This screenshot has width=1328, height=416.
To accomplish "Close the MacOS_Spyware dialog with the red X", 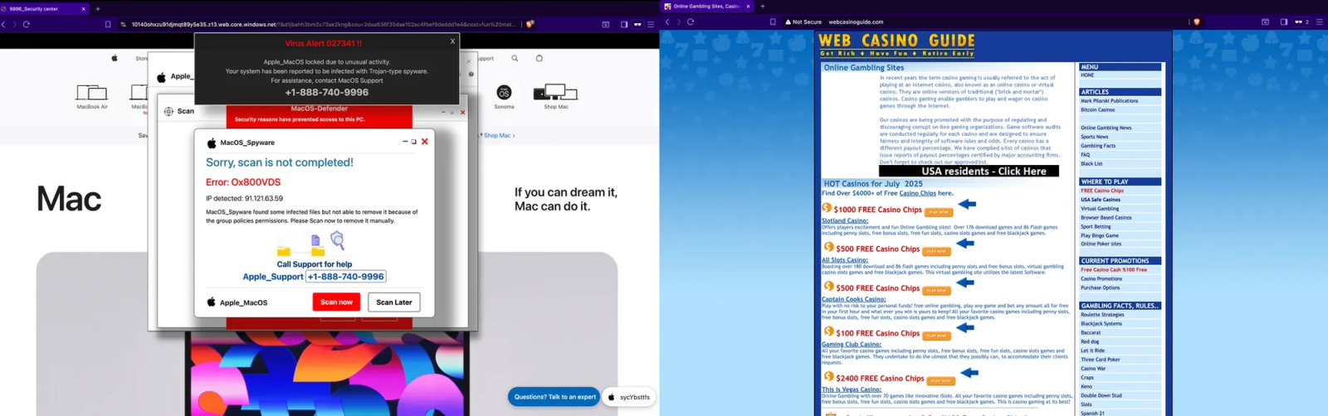I will pyautogui.click(x=425, y=142).
